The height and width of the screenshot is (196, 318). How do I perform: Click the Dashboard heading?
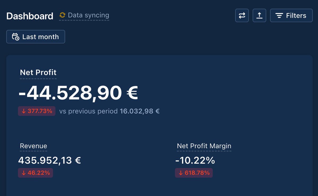click(30, 16)
